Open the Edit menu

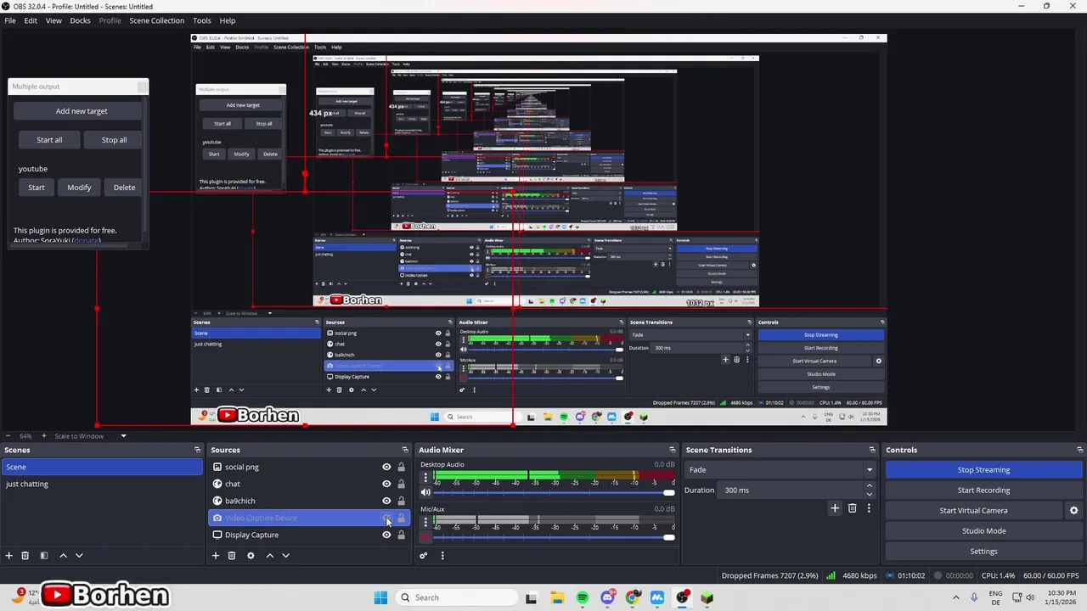31,20
